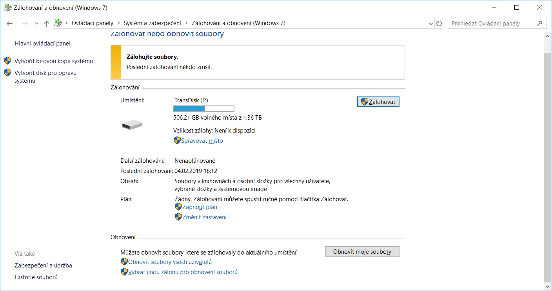Open the 'Systém a zabezpečení' breadcrumb
This screenshot has width=552, height=291.
pyautogui.click(x=152, y=23)
